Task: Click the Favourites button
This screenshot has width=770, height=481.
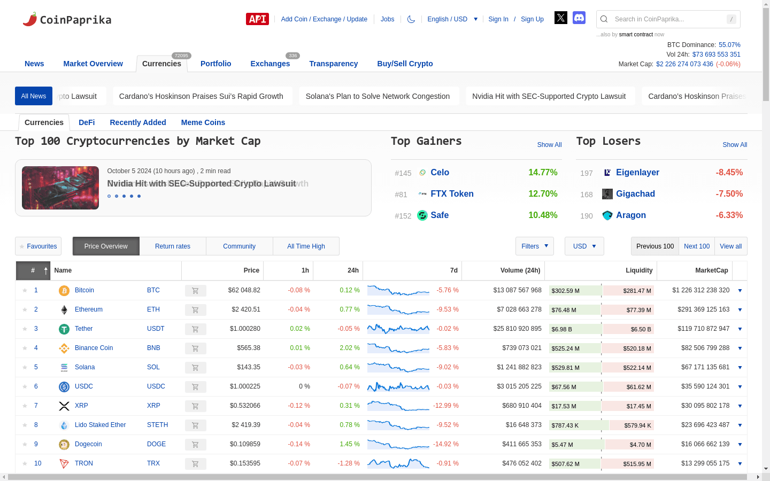Action: click(38, 246)
